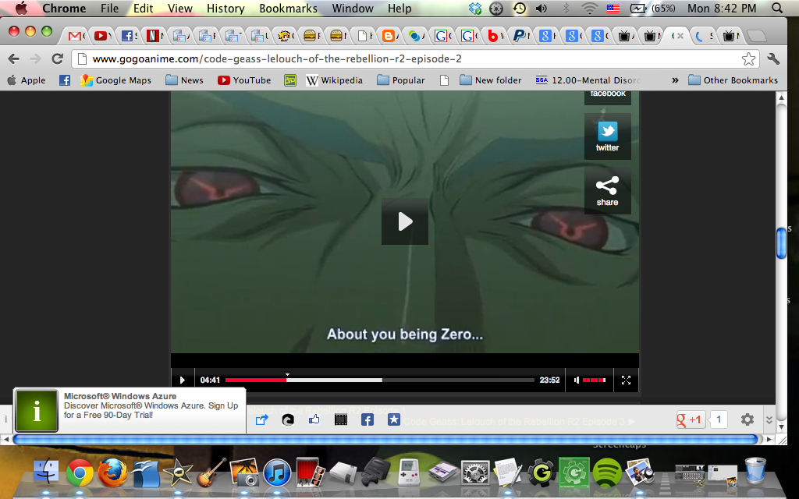799x499 pixels.
Task: Share the video on Twitter
Action: coord(607,136)
